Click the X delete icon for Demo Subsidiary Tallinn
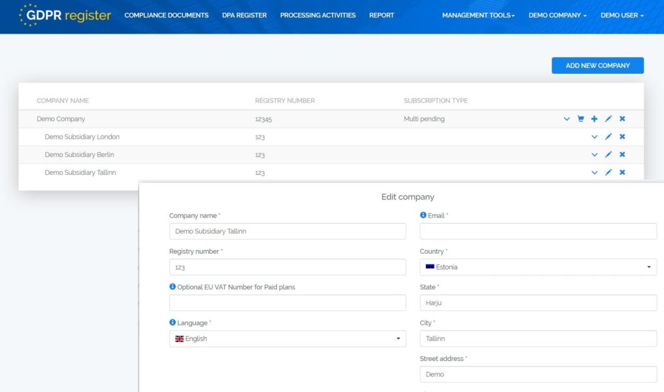Screen dimensions: 664x392 [622, 172]
